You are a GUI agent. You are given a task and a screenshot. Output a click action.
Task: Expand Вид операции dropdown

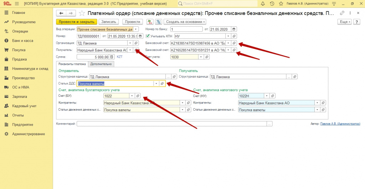point(136,29)
